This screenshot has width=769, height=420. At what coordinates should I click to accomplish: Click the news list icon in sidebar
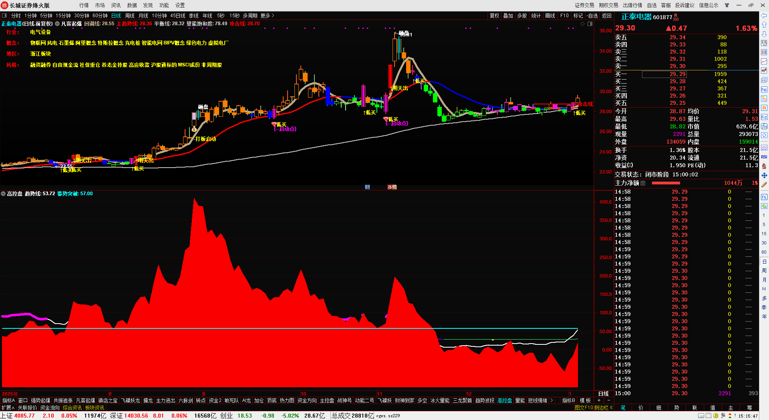pyautogui.click(x=764, y=80)
